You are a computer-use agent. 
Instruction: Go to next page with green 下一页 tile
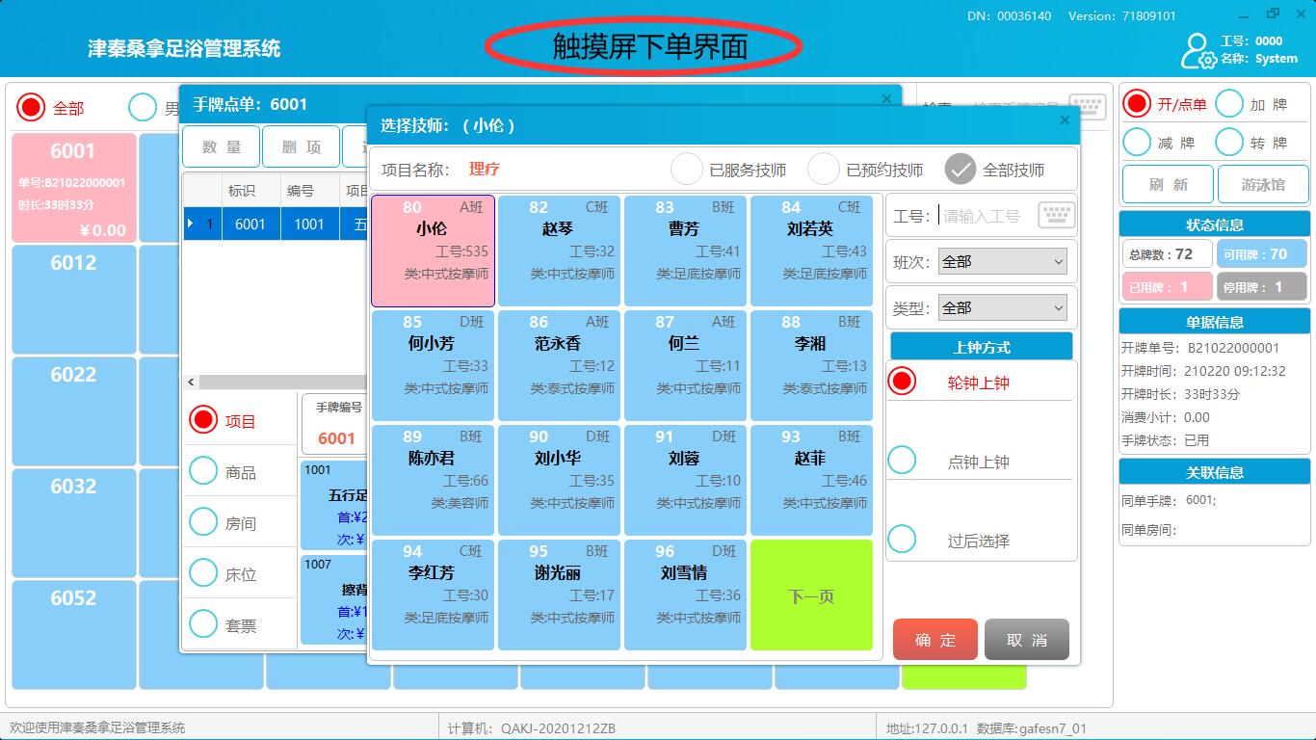pyautogui.click(x=811, y=595)
